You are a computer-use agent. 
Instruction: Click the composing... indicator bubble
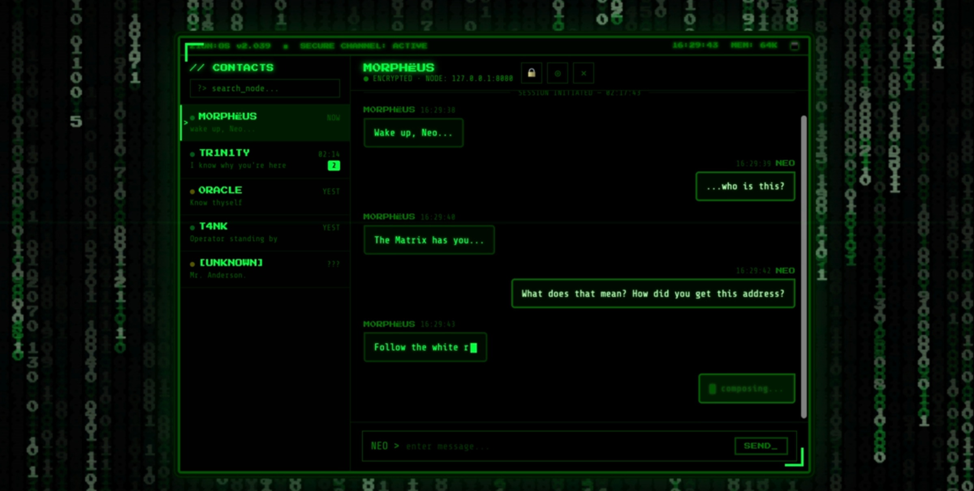[x=747, y=389]
